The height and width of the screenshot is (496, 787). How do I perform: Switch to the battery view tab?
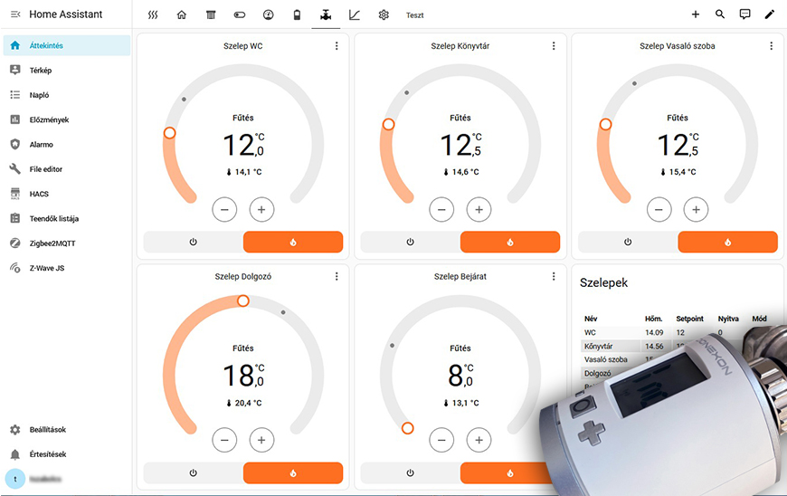click(297, 14)
